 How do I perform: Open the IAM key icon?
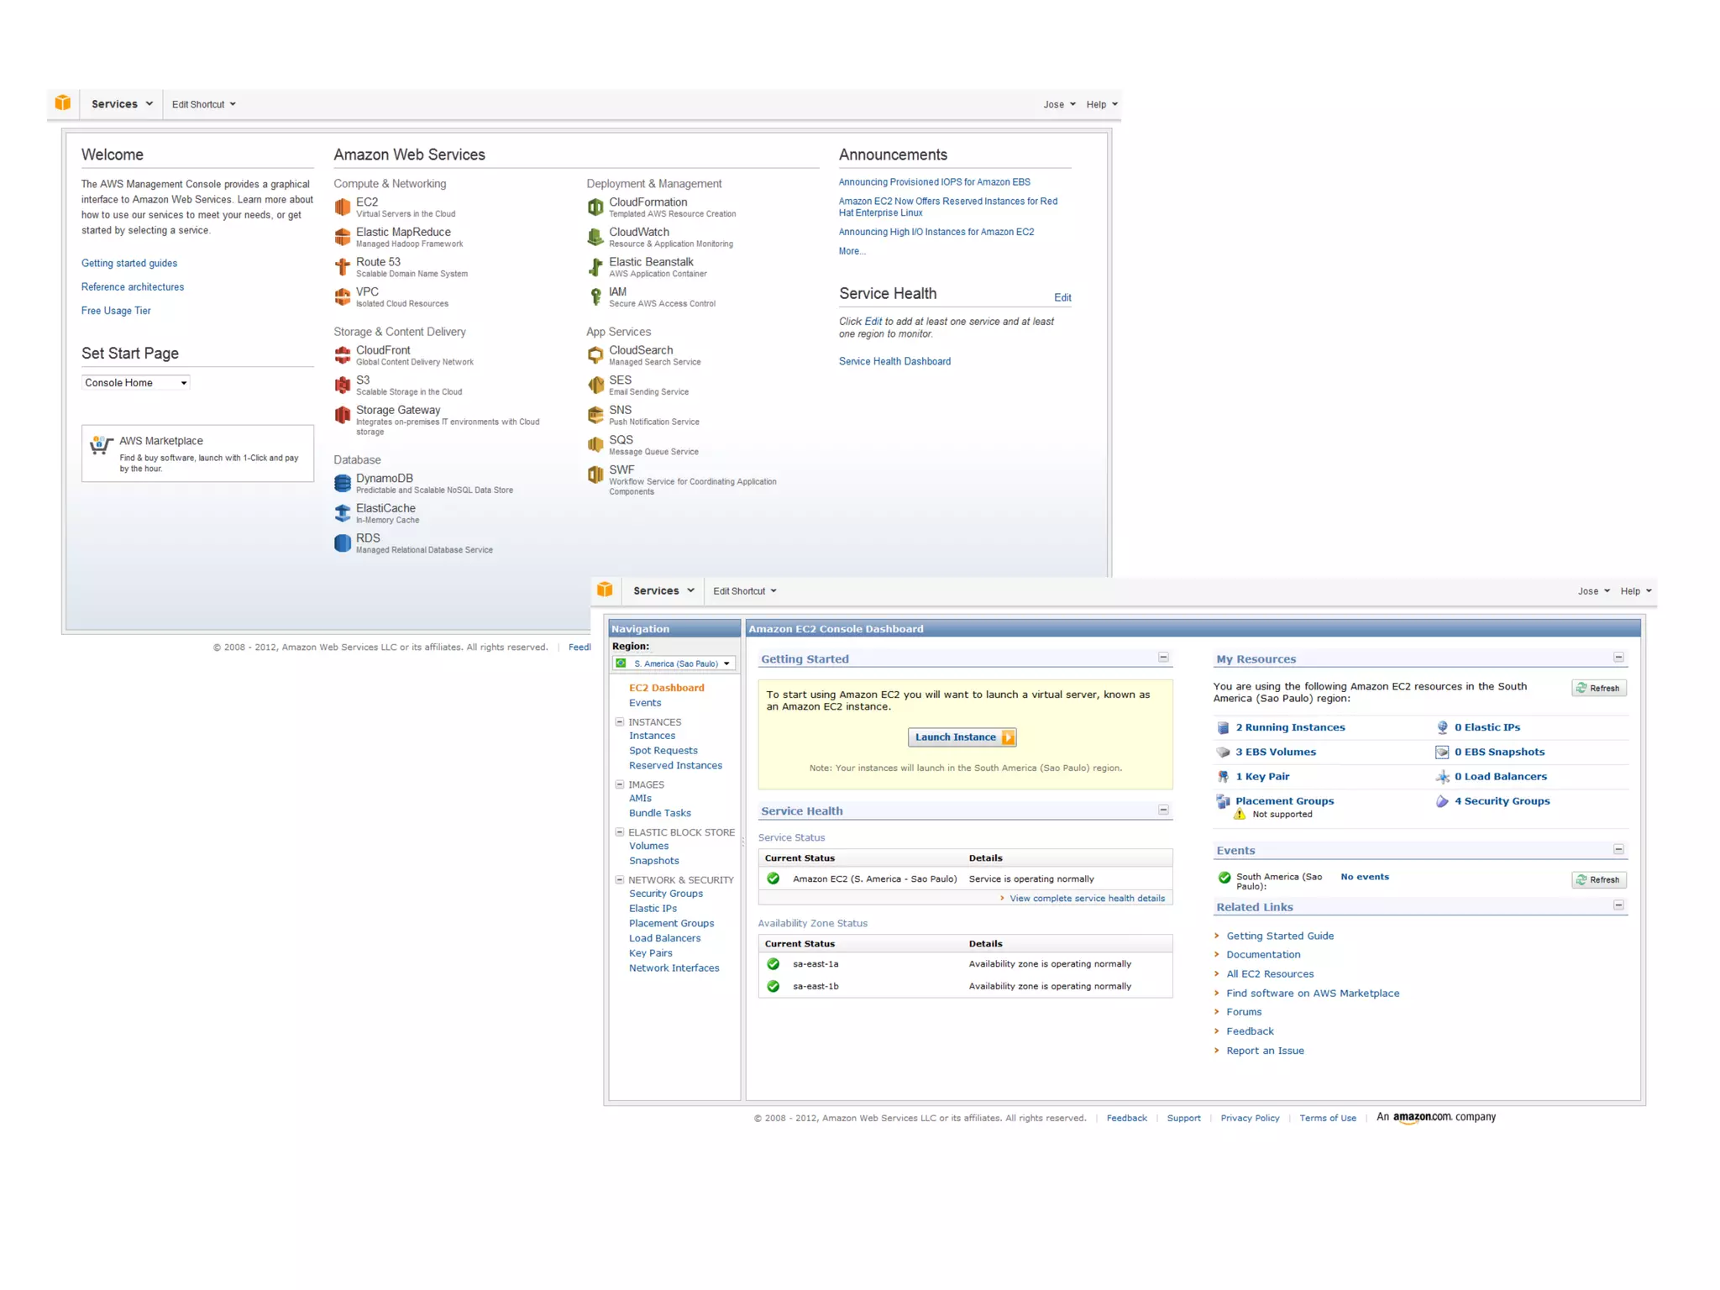[595, 296]
